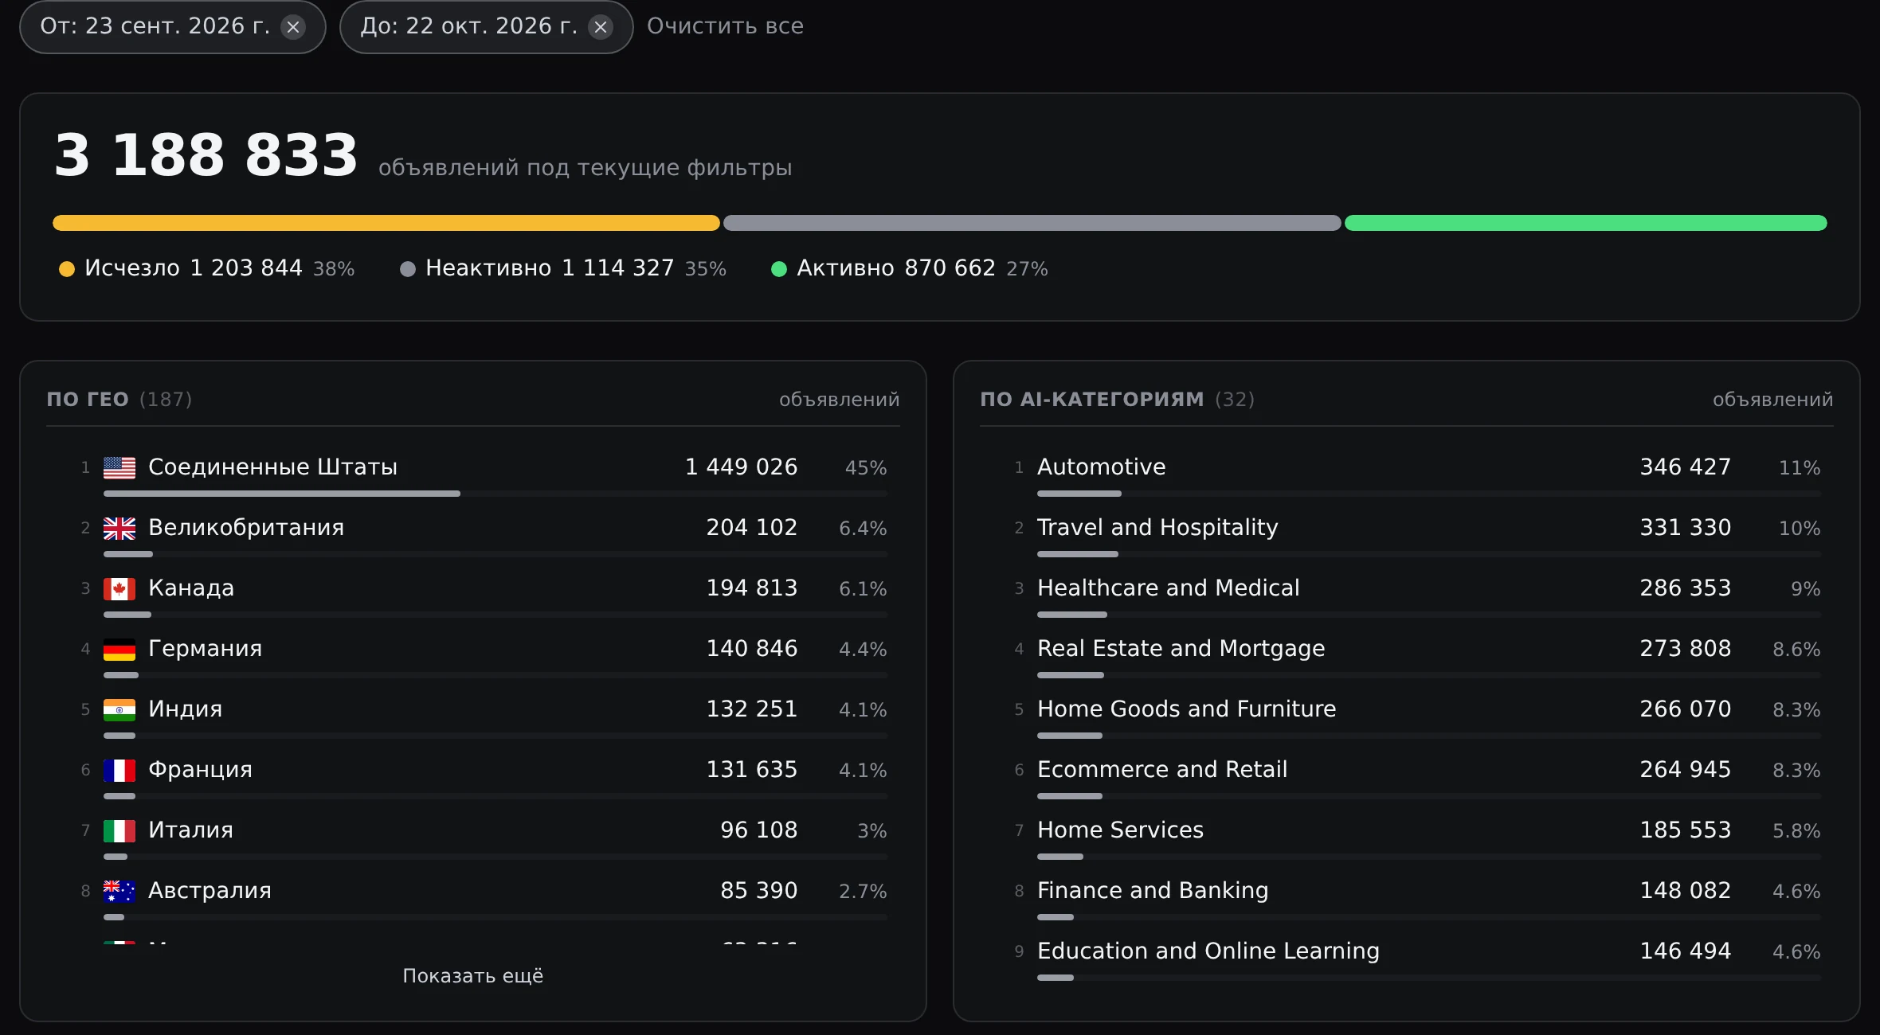Choose 'Finance and Banking' category
Image resolution: width=1880 pixels, height=1035 pixels.
(x=1153, y=890)
